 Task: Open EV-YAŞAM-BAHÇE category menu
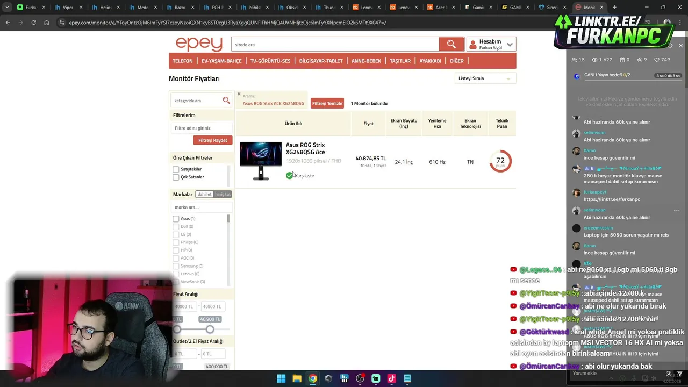coord(221,61)
